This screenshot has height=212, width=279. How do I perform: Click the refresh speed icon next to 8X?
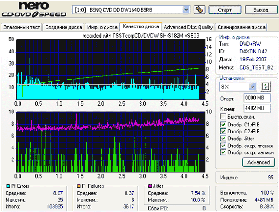[x=266, y=86]
